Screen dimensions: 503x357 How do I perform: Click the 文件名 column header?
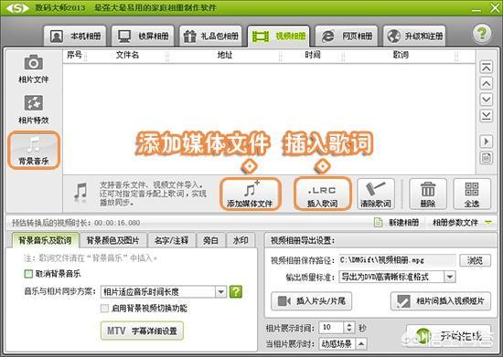pos(127,55)
